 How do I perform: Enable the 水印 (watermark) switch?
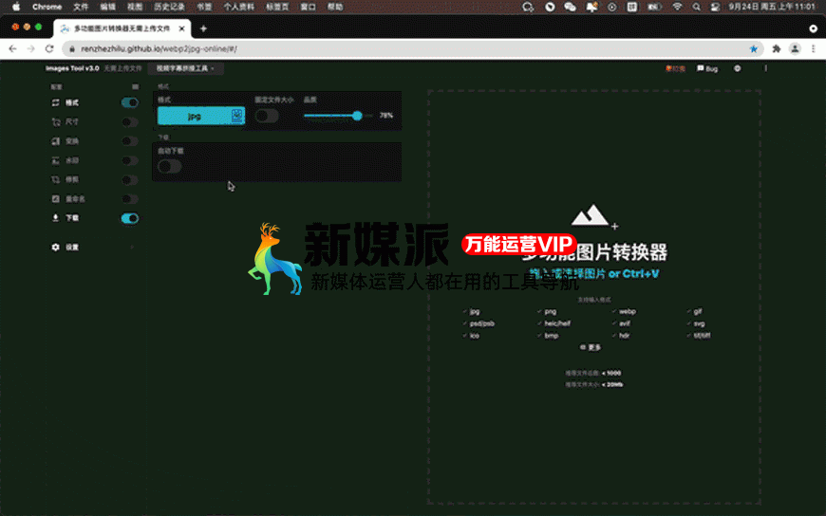[129, 160]
